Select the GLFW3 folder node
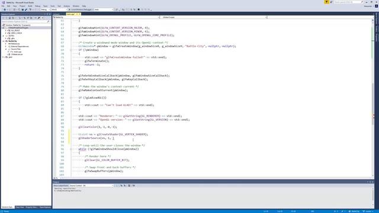The width and height of the screenshot is (379, 213). click(11, 35)
